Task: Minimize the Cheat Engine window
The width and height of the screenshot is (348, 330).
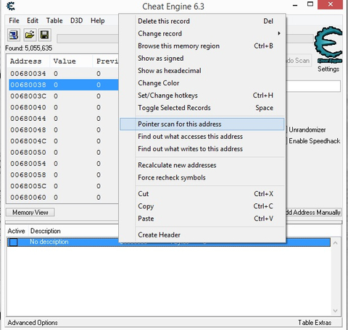Action: (295, 5)
